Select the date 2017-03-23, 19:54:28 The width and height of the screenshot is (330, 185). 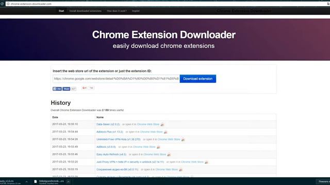(x=65, y=139)
